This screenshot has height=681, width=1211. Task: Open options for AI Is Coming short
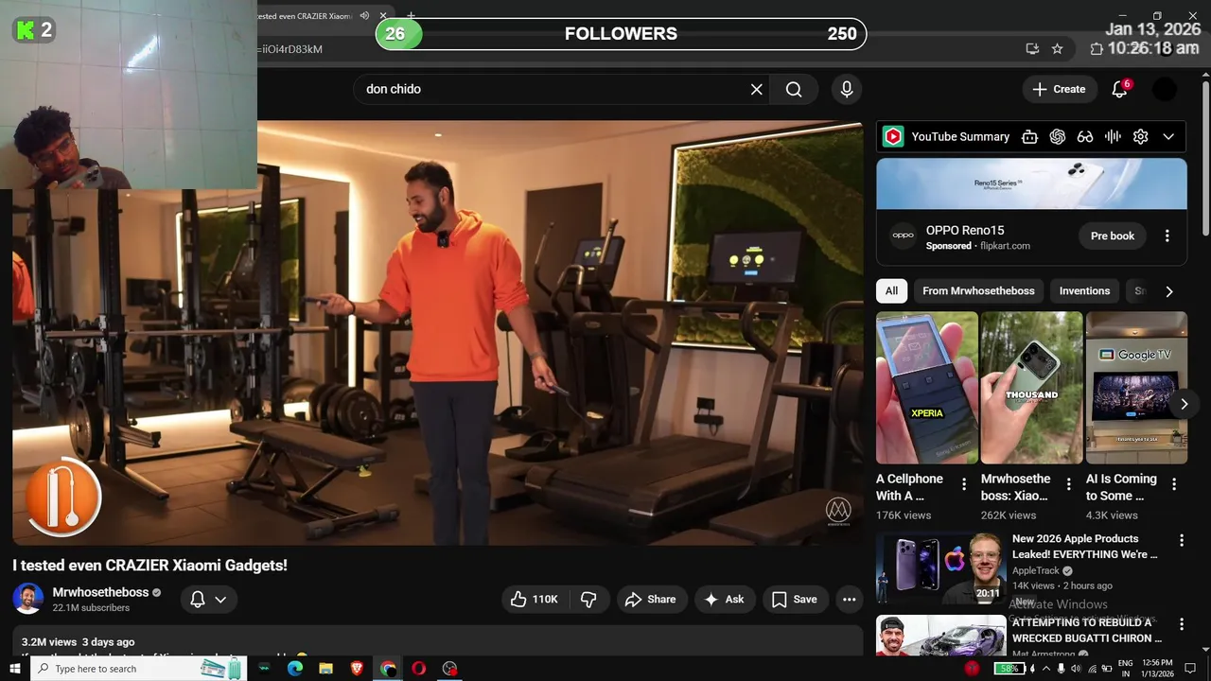tap(1174, 484)
